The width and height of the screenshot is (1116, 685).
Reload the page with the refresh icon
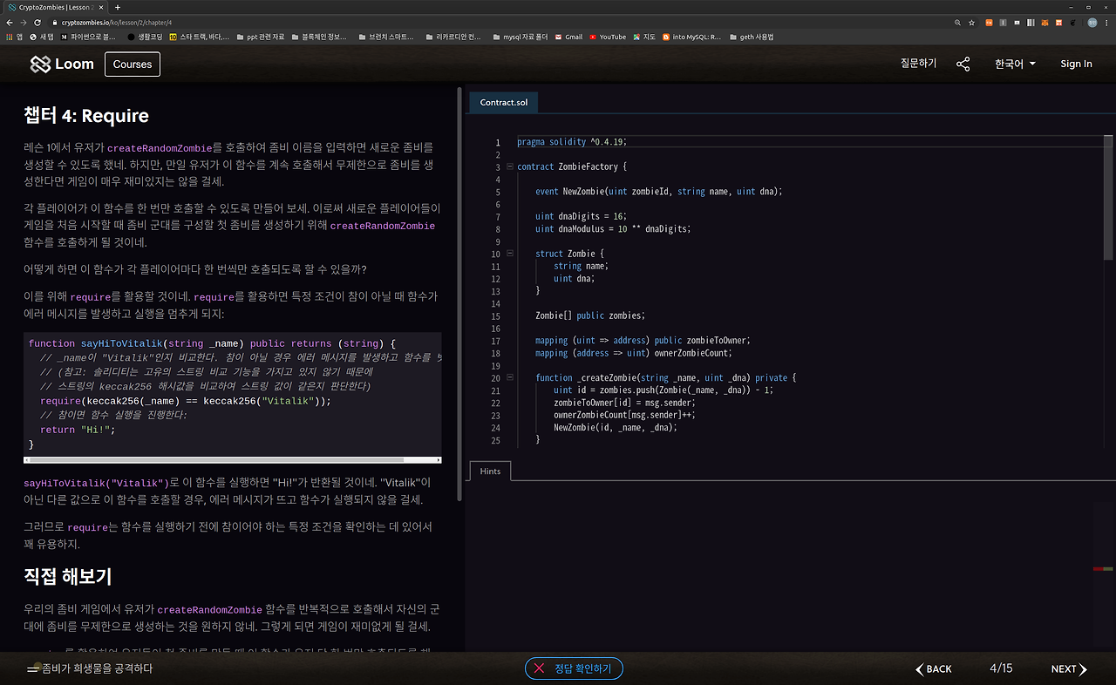(x=37, y=23)
